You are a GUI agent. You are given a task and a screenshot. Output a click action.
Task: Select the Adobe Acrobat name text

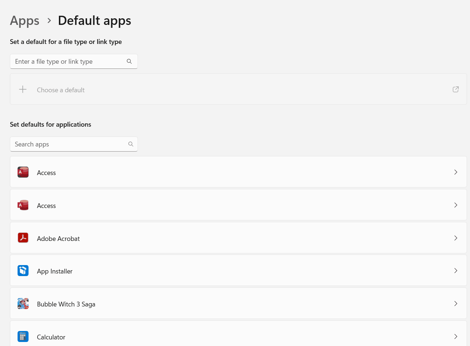coord(58,239)
